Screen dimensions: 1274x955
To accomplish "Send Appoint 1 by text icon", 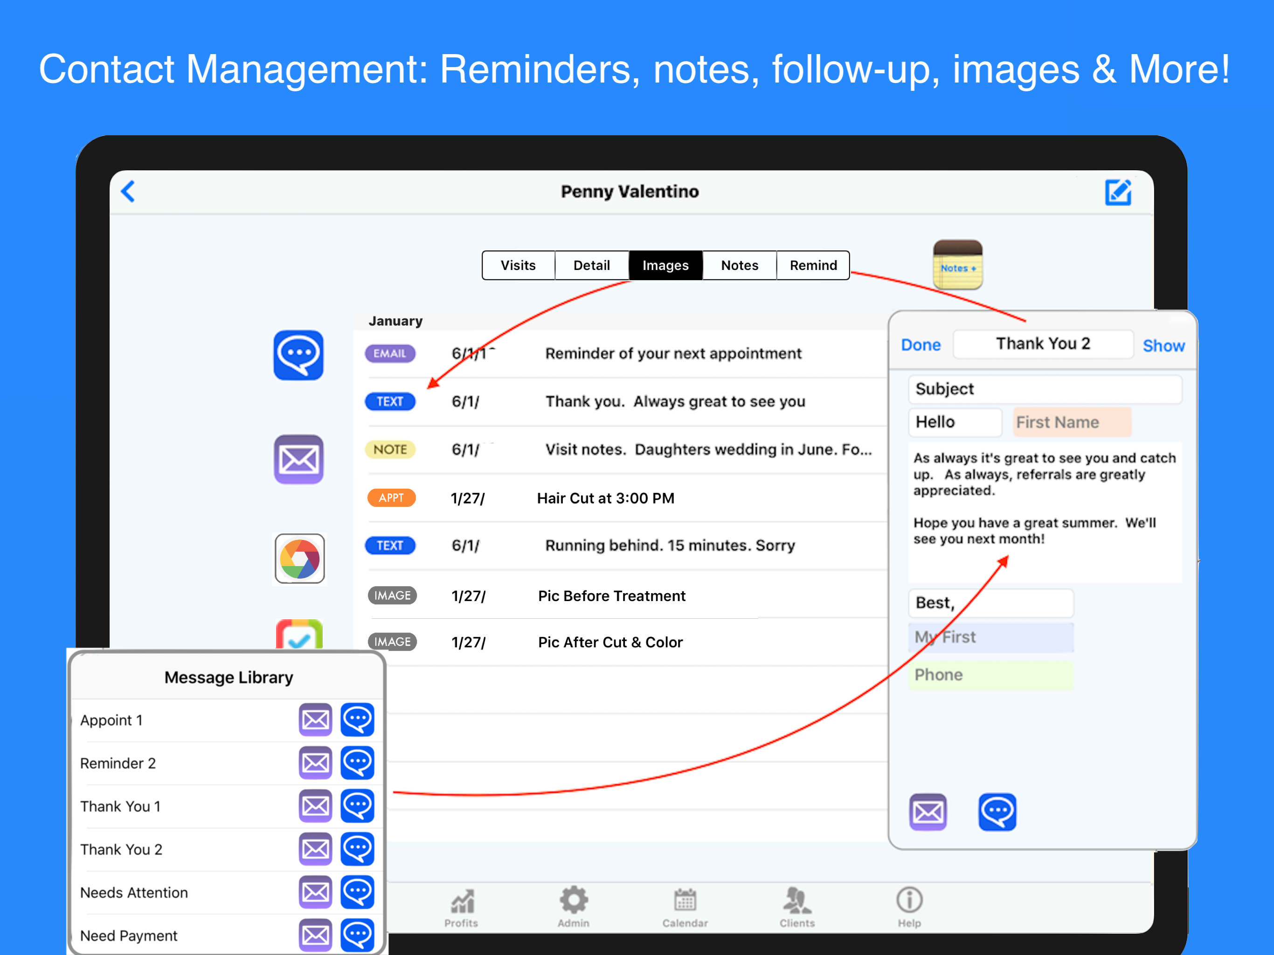I will [358, 720].
